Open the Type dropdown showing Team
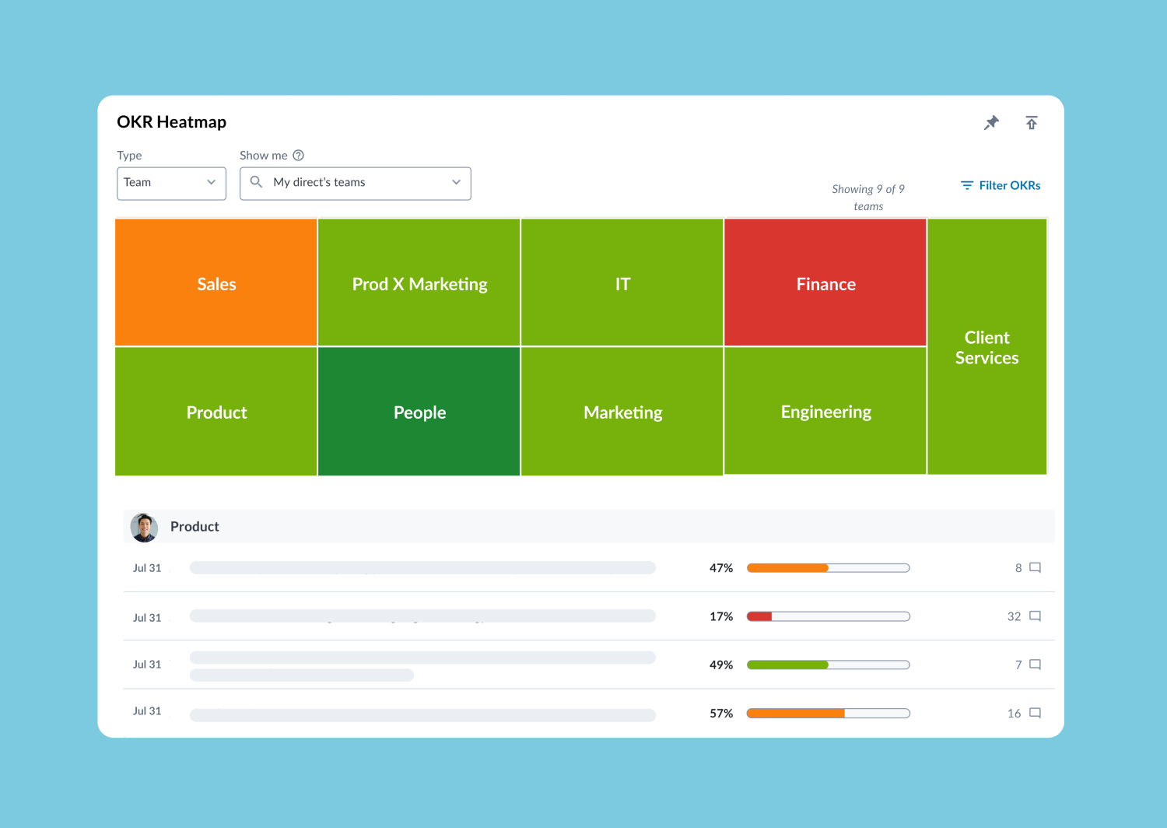 [171, 183]
